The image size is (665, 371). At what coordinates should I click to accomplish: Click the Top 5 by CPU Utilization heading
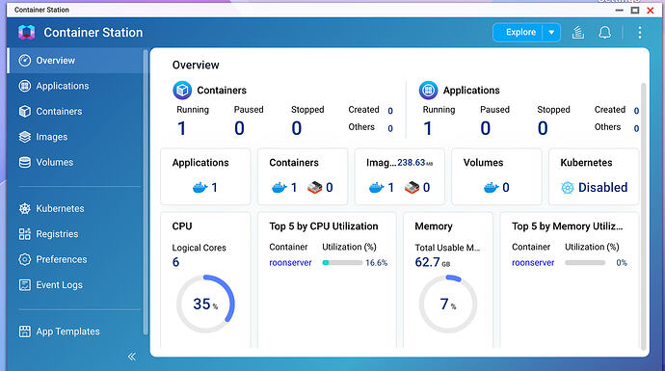[x=324, y=226]
